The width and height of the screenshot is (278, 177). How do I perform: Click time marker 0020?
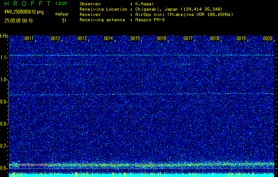pos(267,38)
